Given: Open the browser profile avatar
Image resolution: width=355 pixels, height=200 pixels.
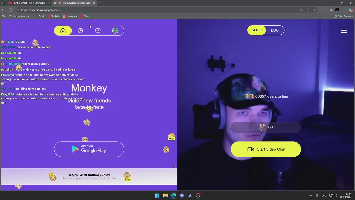Looking at the screenshot, I should point(337,10).
